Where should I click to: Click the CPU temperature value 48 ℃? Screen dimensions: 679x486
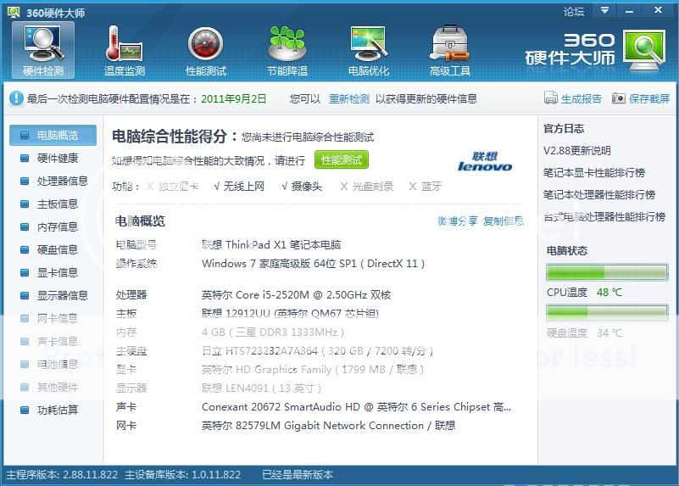pyautogui.click(x=609, y=293)
